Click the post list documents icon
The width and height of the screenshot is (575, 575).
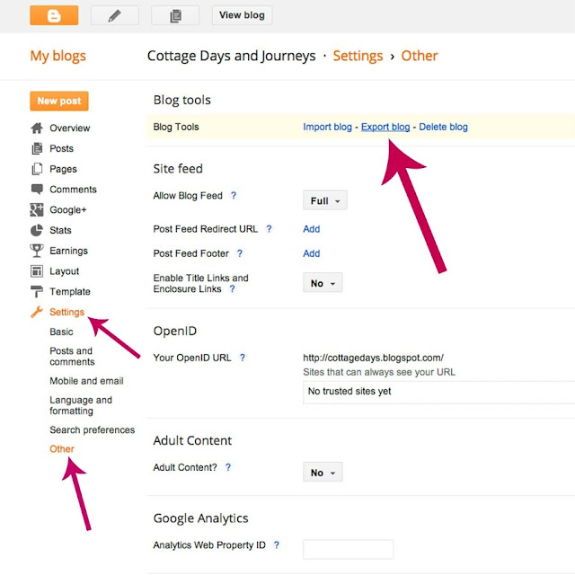175,15
